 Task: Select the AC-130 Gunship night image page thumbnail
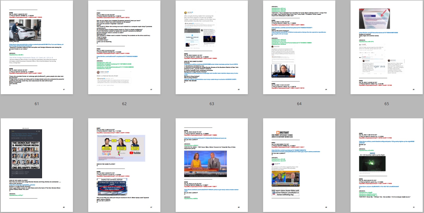tap(387, 165)
